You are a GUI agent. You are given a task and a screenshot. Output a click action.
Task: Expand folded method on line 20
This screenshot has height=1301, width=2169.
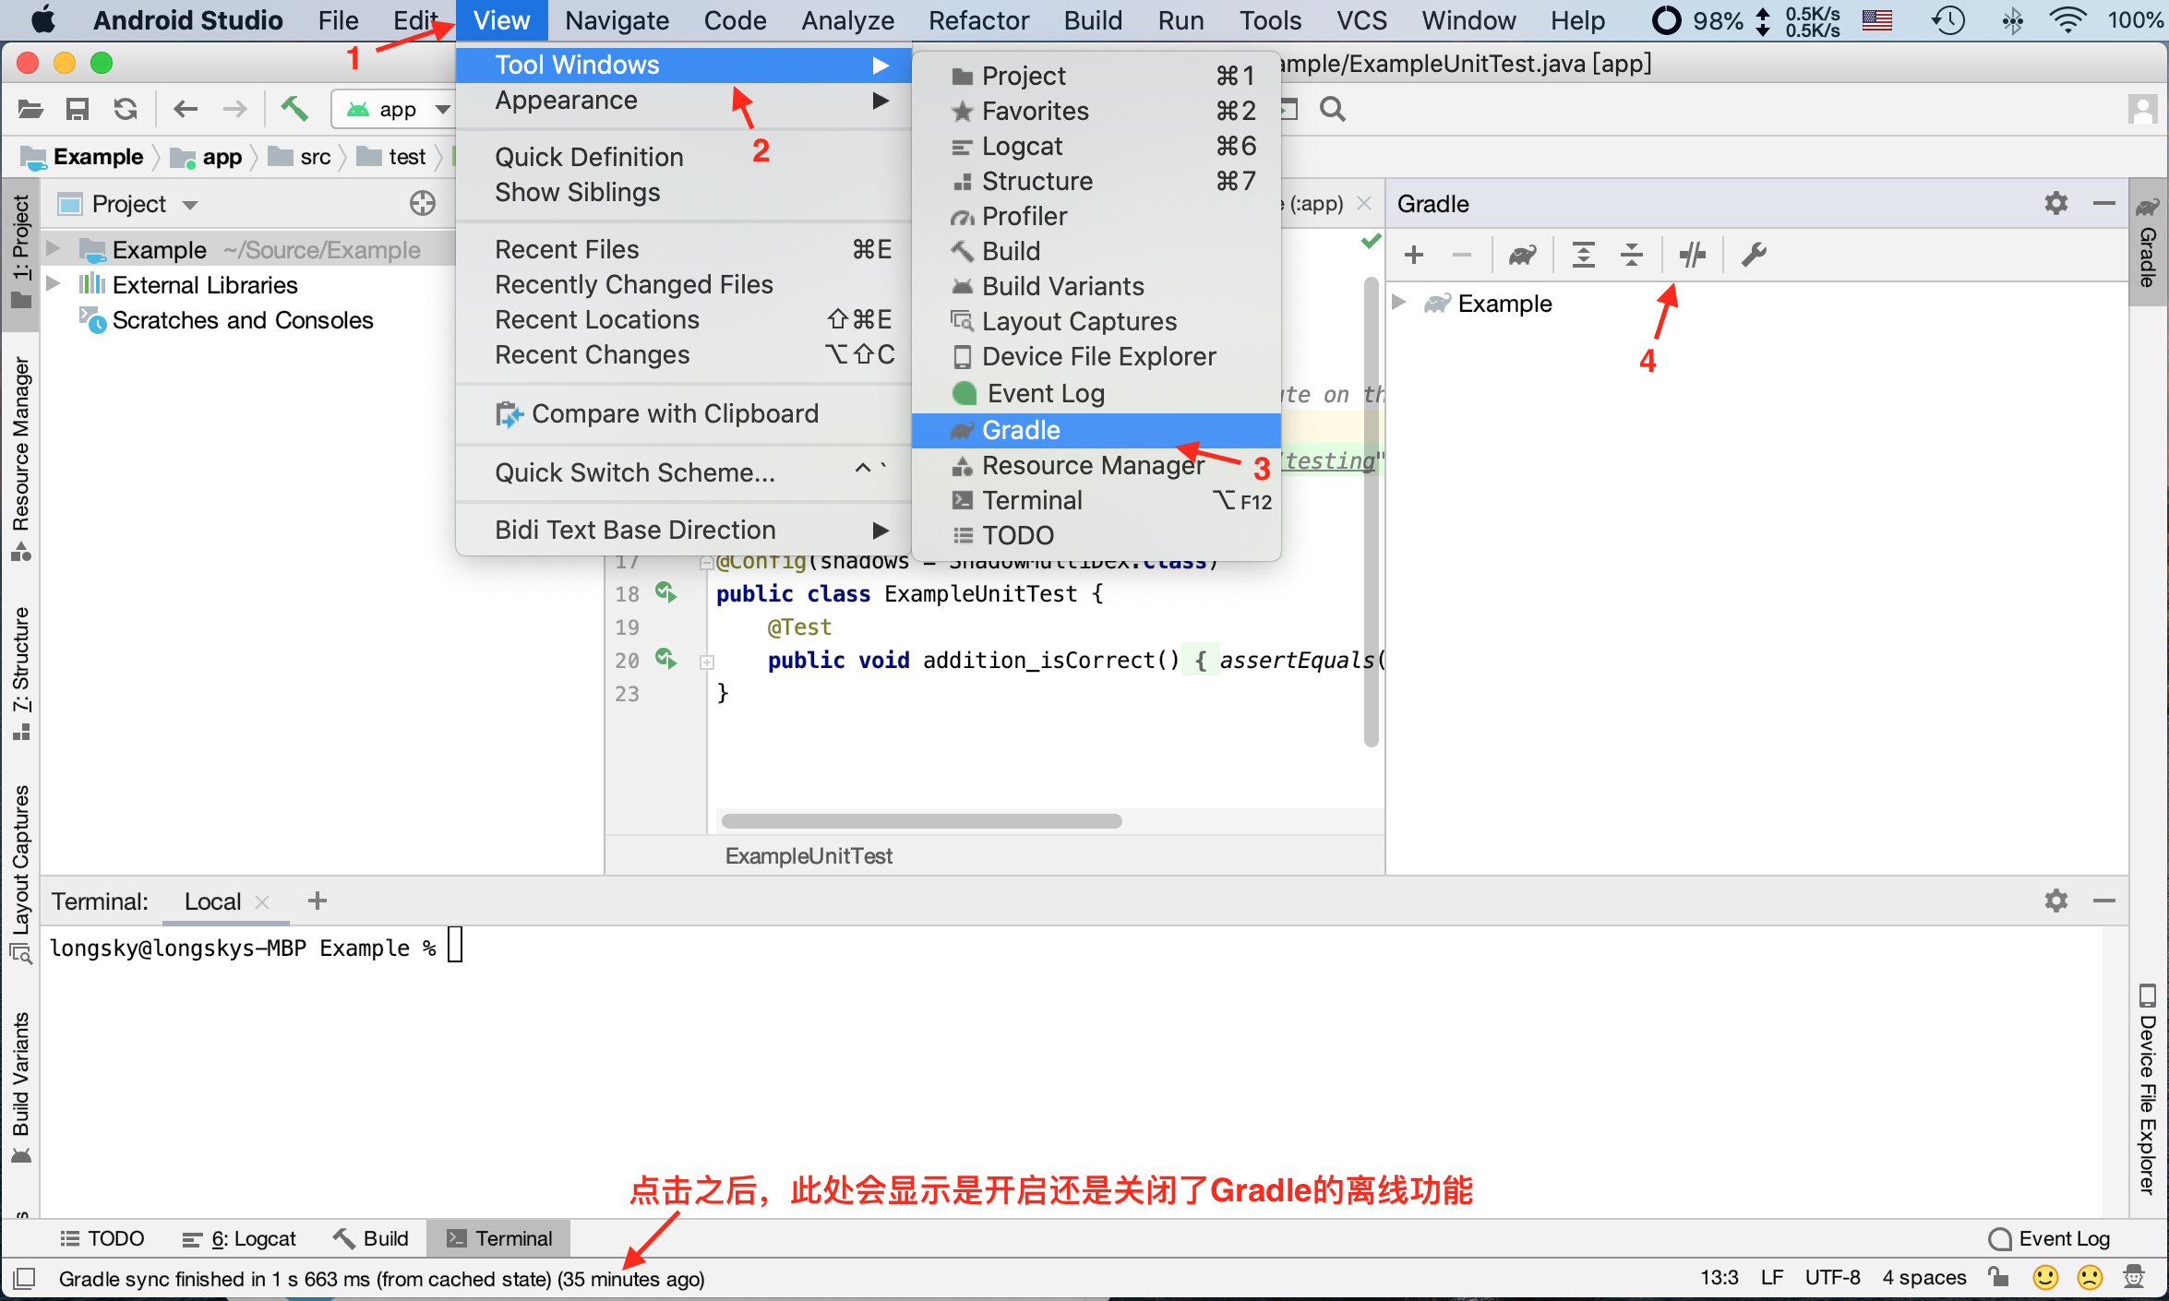pyautogui.click(x=707, y=661)
